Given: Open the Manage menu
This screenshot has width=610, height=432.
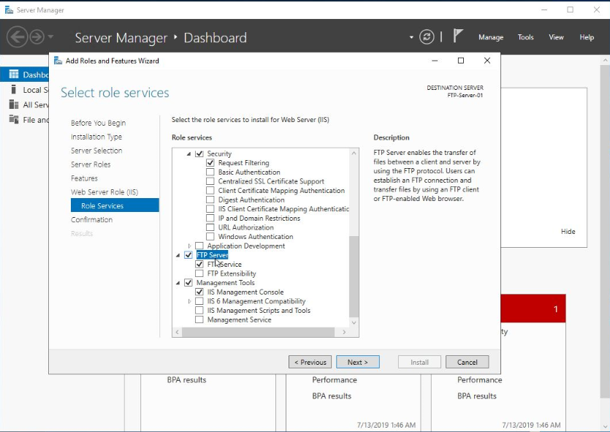Looking at the screenshot, I should tap(491, 37).
